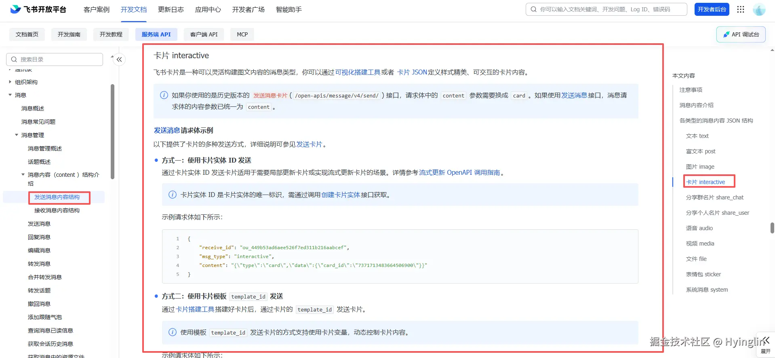Focus the 搜索目录 sidebar search box
Viewport: 775px width, 358px height.
[x=55, y=59]
